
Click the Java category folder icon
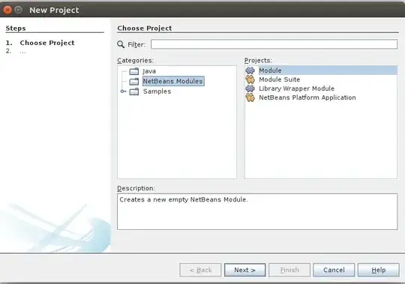click(134, 71)
